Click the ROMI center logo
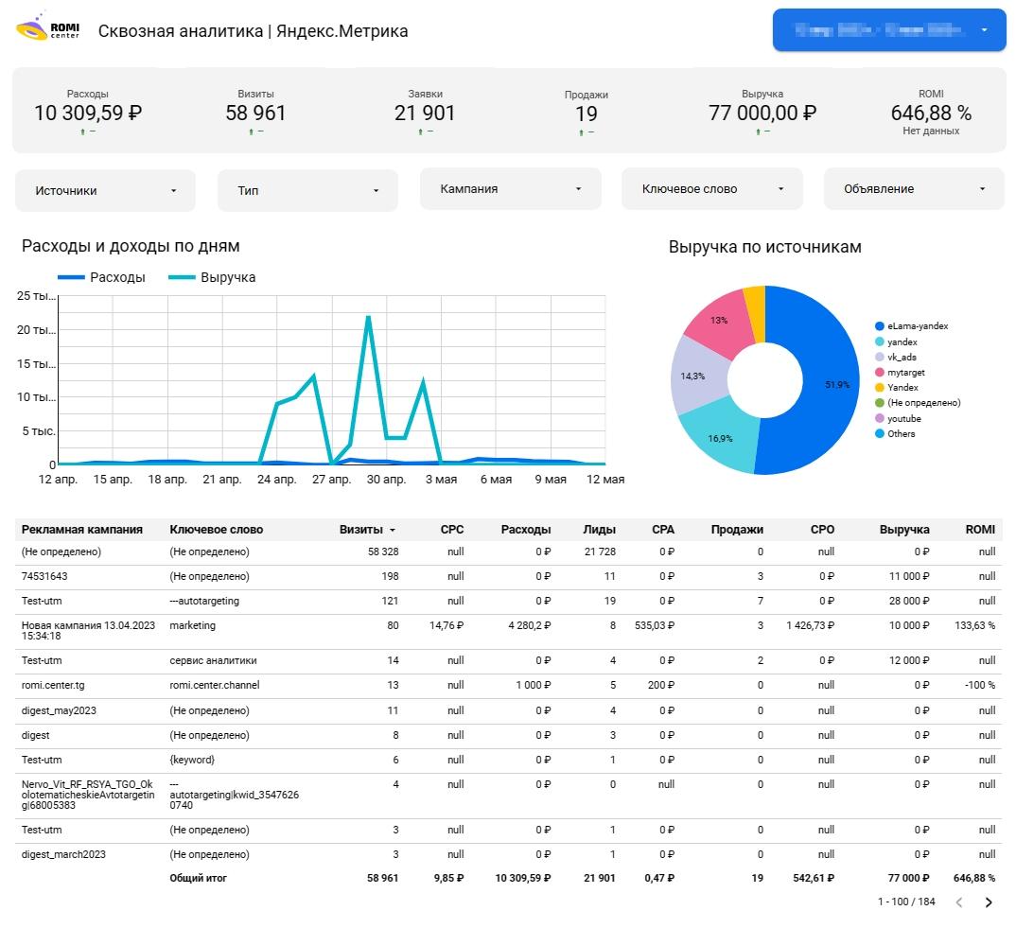 [47, 31]
